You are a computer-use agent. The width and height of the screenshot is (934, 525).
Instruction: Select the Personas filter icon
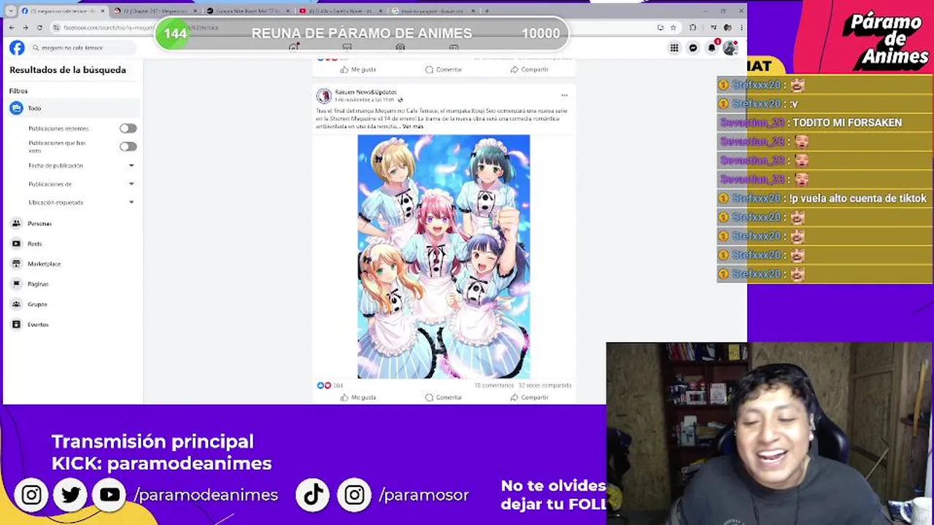click(x=16, y=223)
